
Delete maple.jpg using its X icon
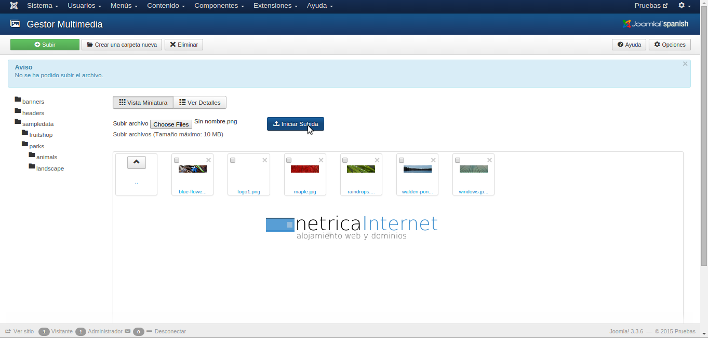coord(321,160)
